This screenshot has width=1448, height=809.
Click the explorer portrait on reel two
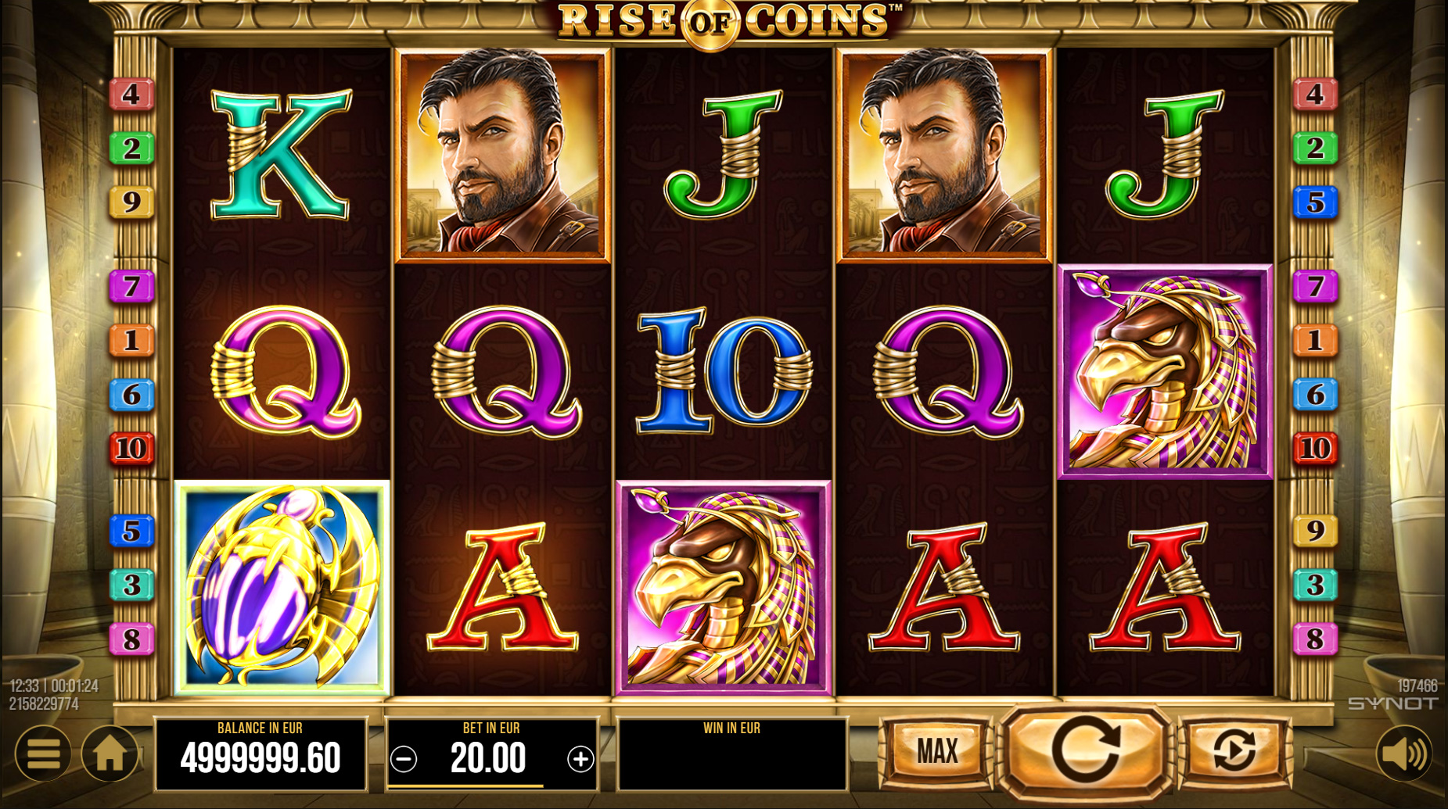pos(502,155)
